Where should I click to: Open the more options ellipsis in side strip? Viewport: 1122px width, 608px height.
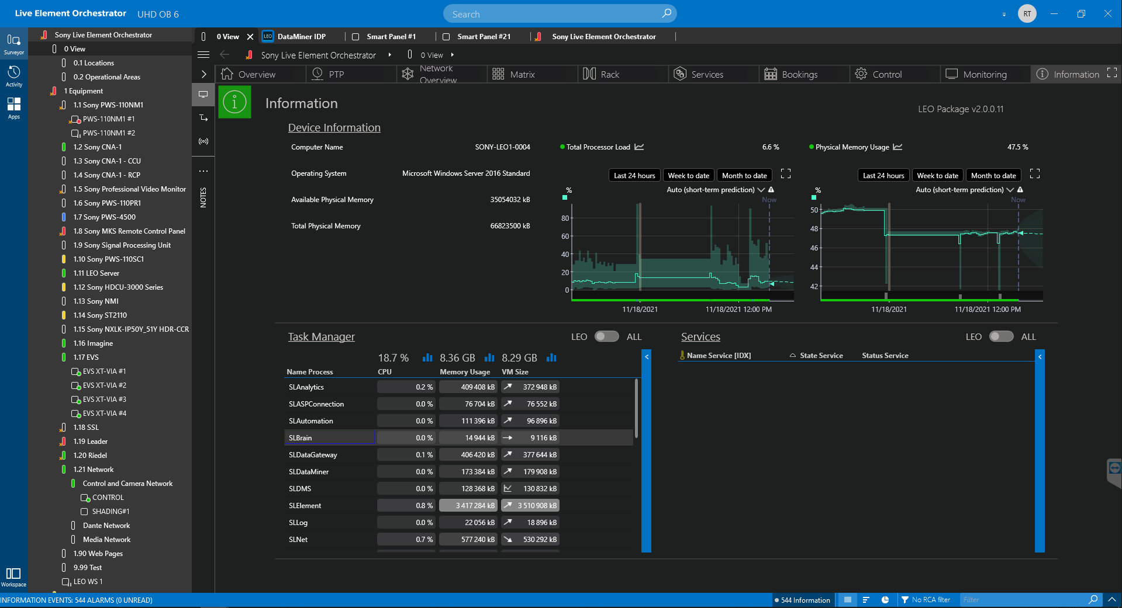[x=203, y=171]
